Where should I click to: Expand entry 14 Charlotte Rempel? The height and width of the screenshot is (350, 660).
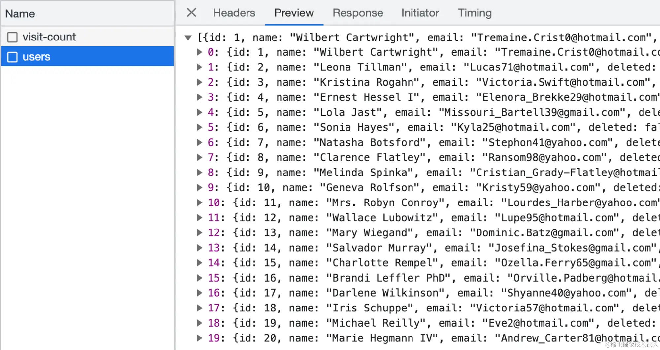(x=199, y=263)
